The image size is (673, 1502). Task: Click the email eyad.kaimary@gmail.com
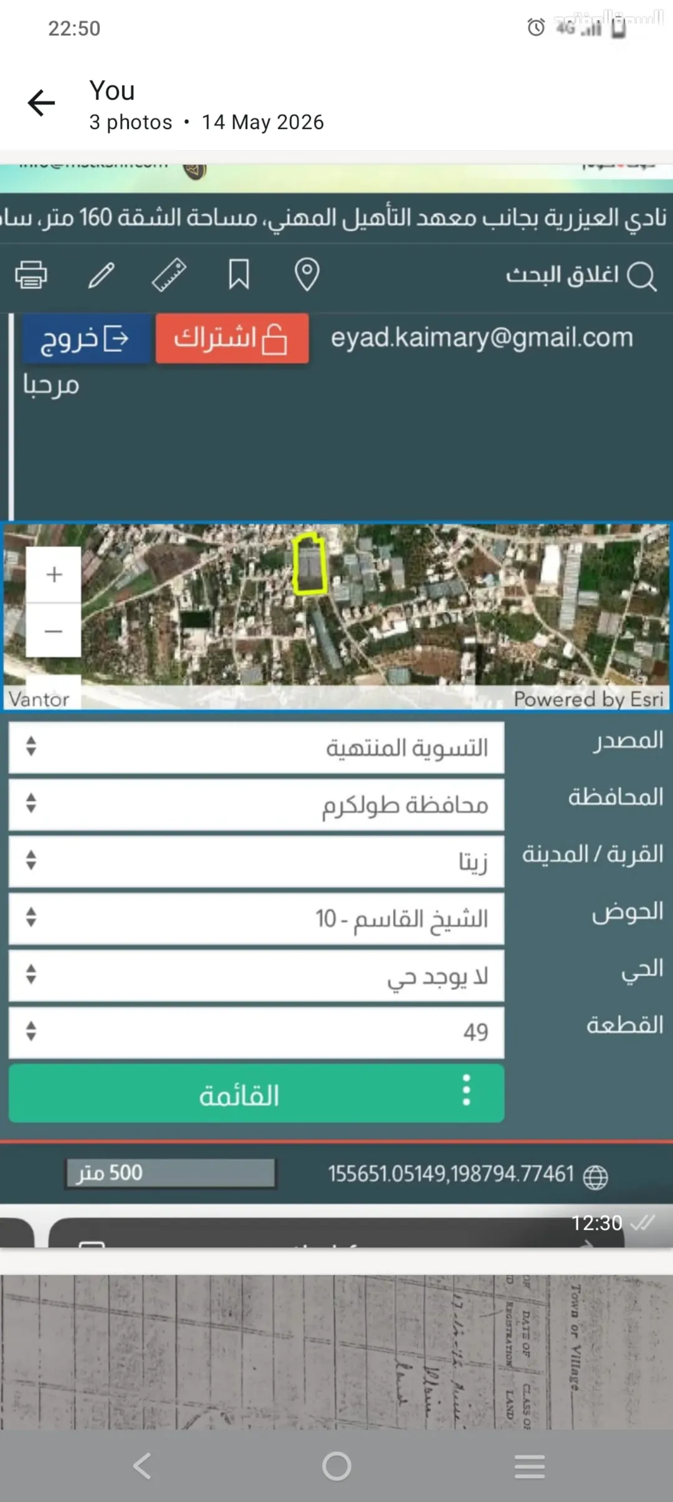(482, 338)
